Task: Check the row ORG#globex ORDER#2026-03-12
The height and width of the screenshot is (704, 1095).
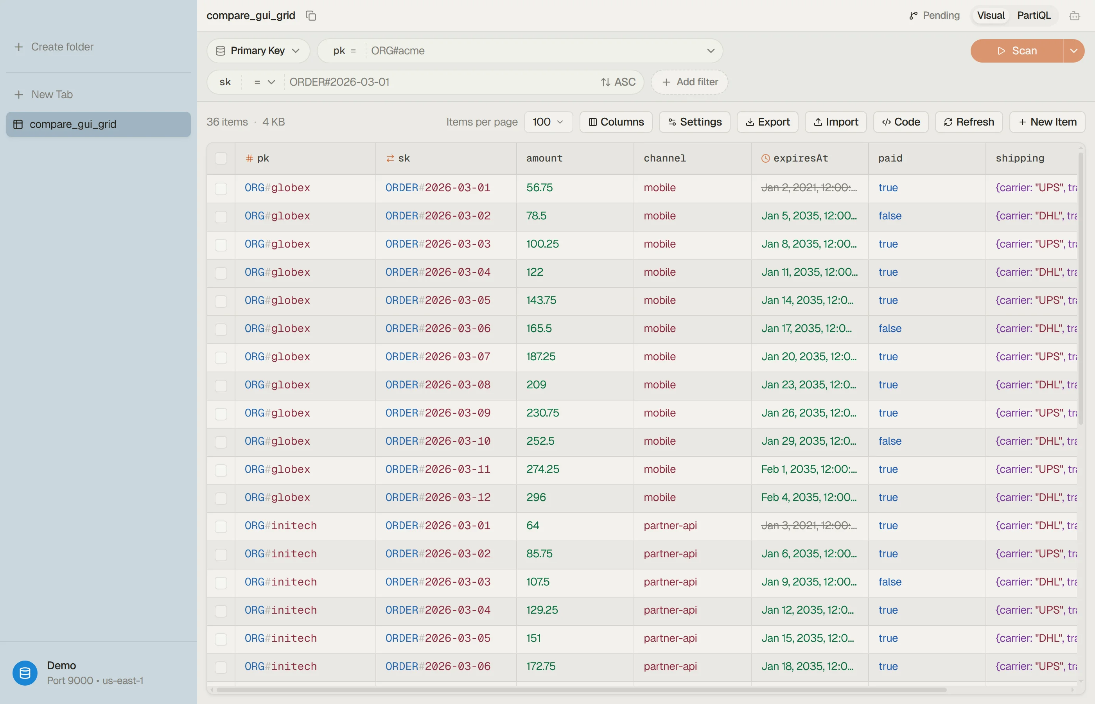Action: pyautogui.click(x=221, y=498)
